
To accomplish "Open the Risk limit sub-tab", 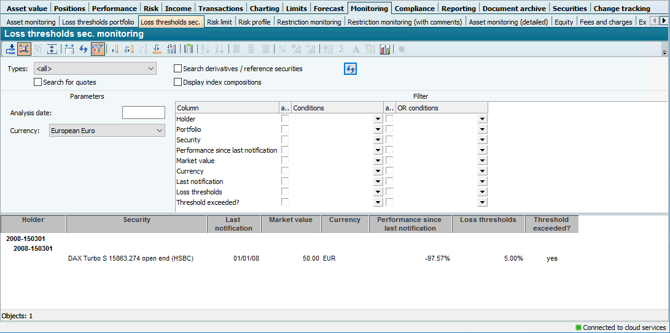I will tap(219, 22).
